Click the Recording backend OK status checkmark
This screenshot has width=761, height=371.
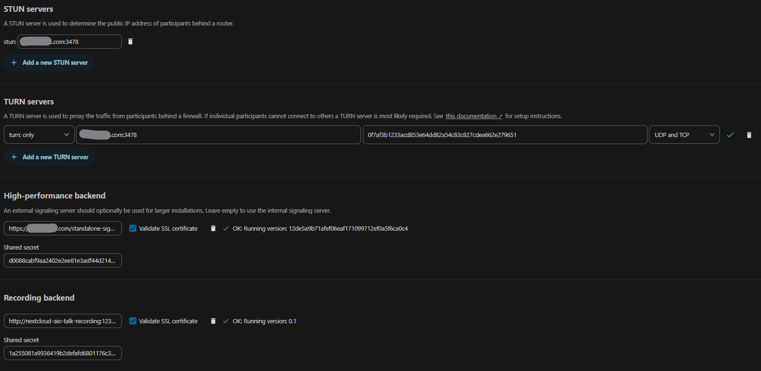click(226, 321)
